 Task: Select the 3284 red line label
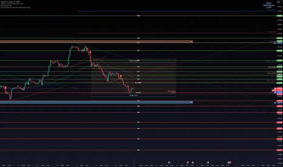138,112
